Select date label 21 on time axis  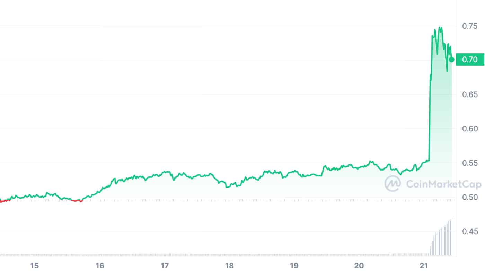coord(424,266)
